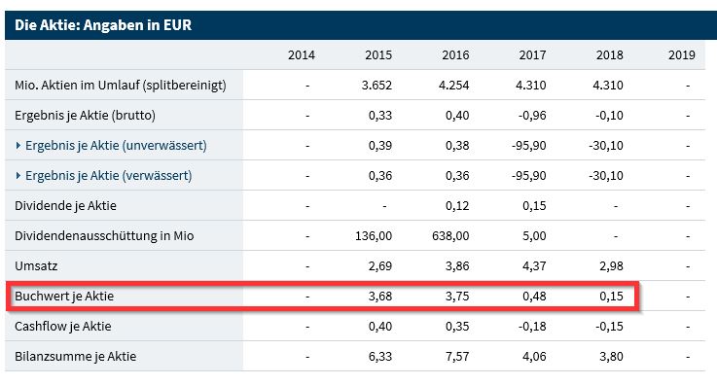
Task: Click 'Dividendenausschüttung in Mio' row label
Action: 104,235
